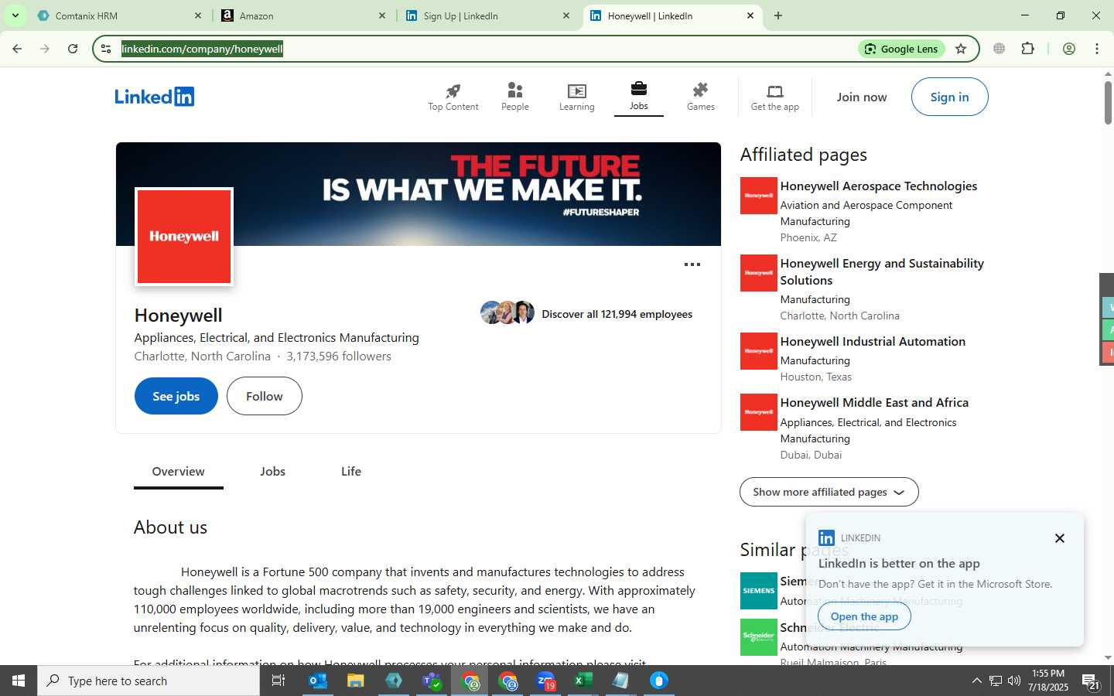Switch to Sign Up LinkedIn tab
Image resolution: width=1114 pixels, height=696 pixels.
tap(488, 15)
